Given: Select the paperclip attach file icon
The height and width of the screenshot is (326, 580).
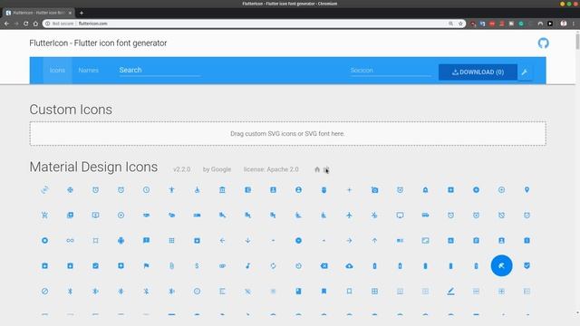Looking at the screenshot, I should tap(171, 265).
